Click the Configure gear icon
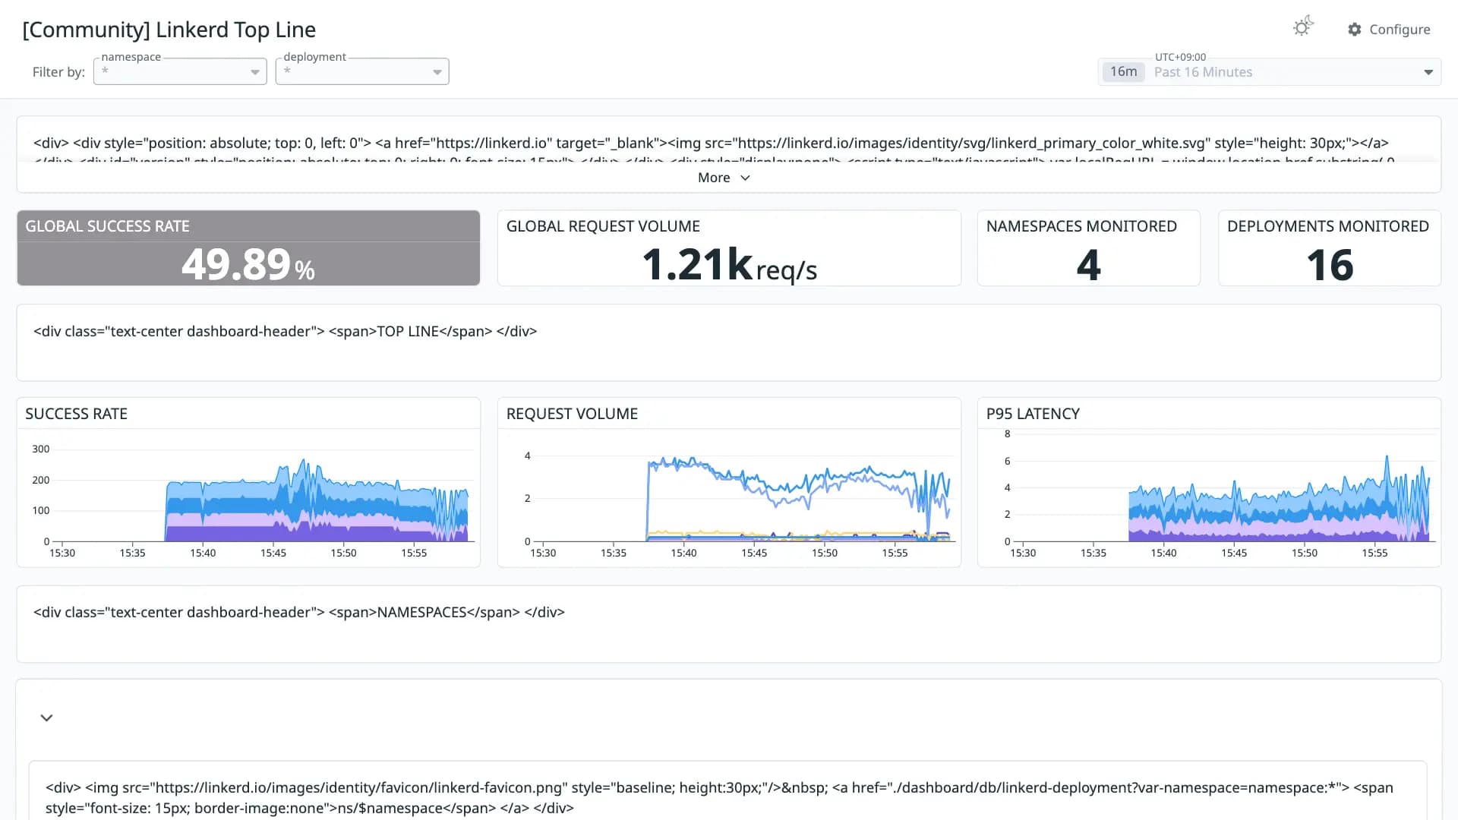This screenshot has width=1458, height=820. pos(1355,30)
